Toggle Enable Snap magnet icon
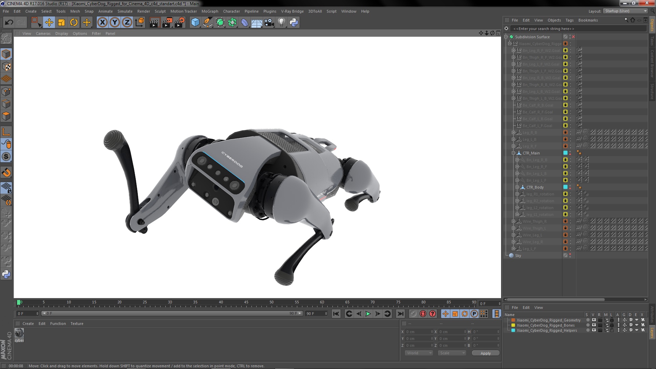This screenshot has width=656, height=369. 6,173
